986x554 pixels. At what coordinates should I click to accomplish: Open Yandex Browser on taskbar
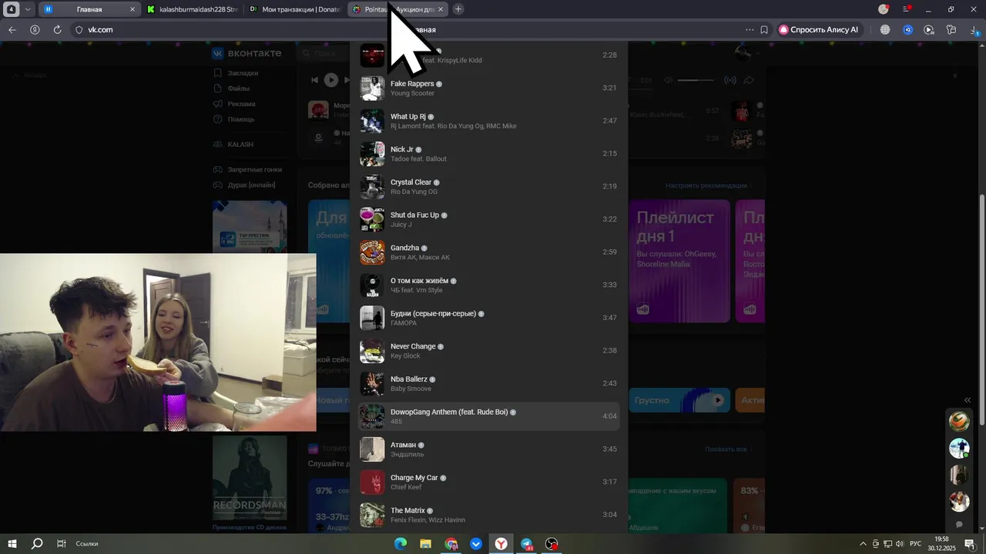pyautogui.click(x=501, y=544)
